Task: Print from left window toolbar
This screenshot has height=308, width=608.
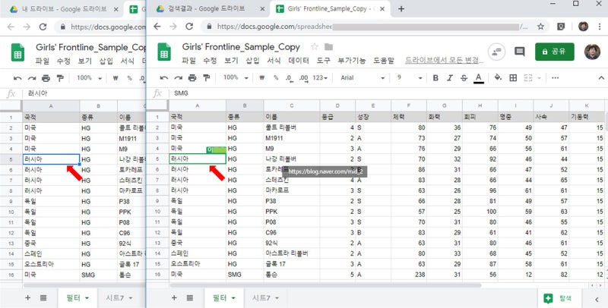Action: point(46,78)
